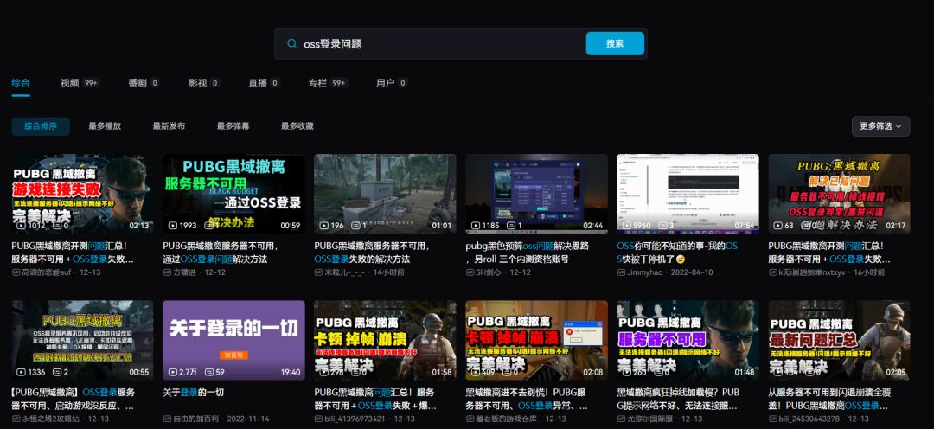Open title pubg黑色预算oss问题解决思路

[528, 253]
